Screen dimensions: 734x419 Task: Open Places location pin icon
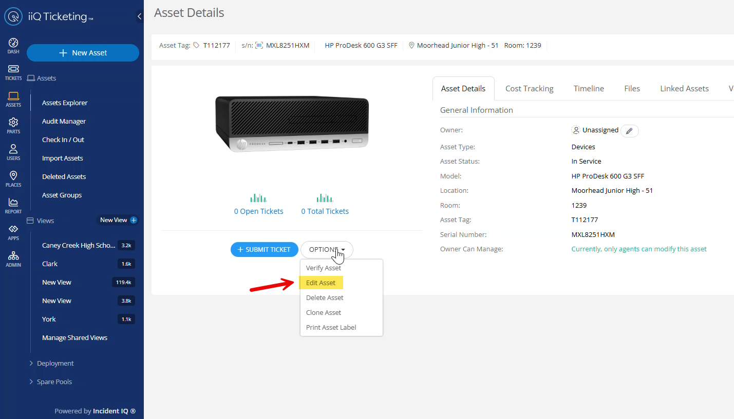[x=13, y=178]
